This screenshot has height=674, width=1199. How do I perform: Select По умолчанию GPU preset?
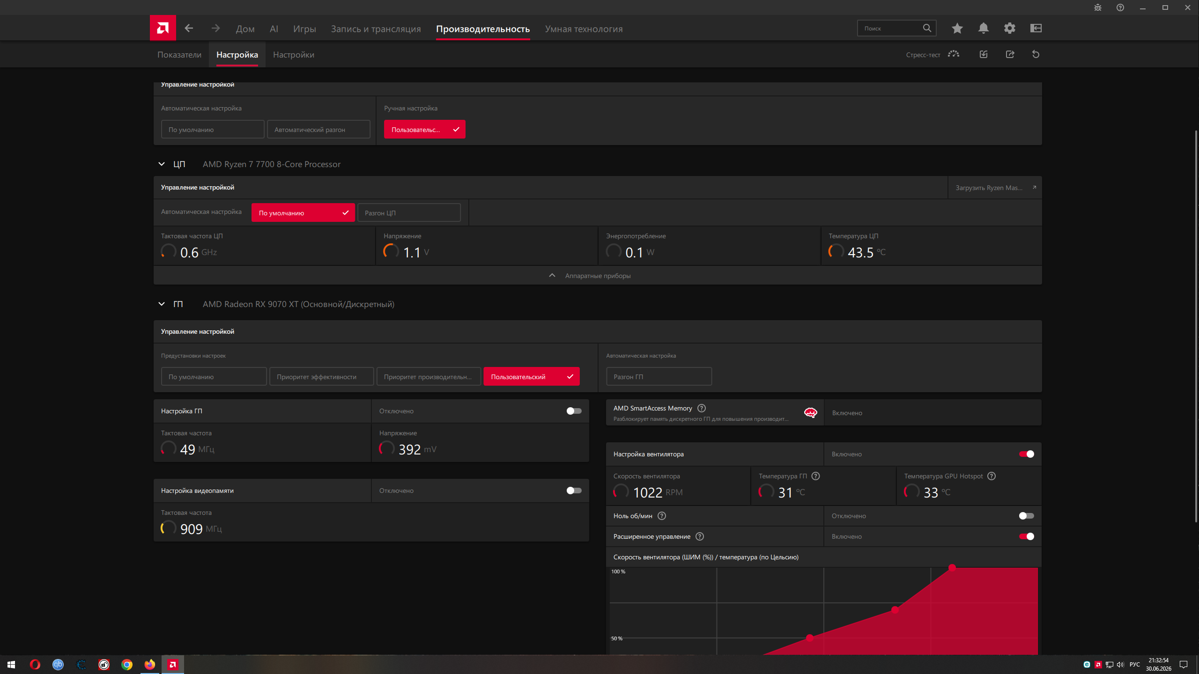click(214, 376)
